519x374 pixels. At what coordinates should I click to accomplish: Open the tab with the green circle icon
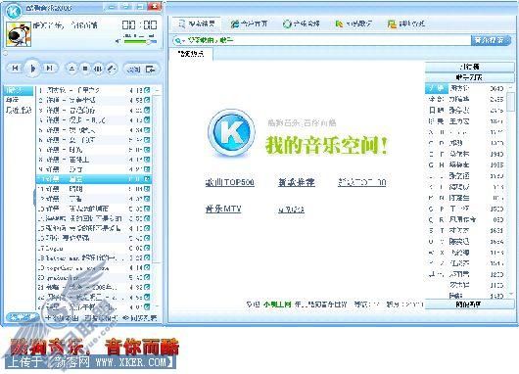[x=302, y=23]
